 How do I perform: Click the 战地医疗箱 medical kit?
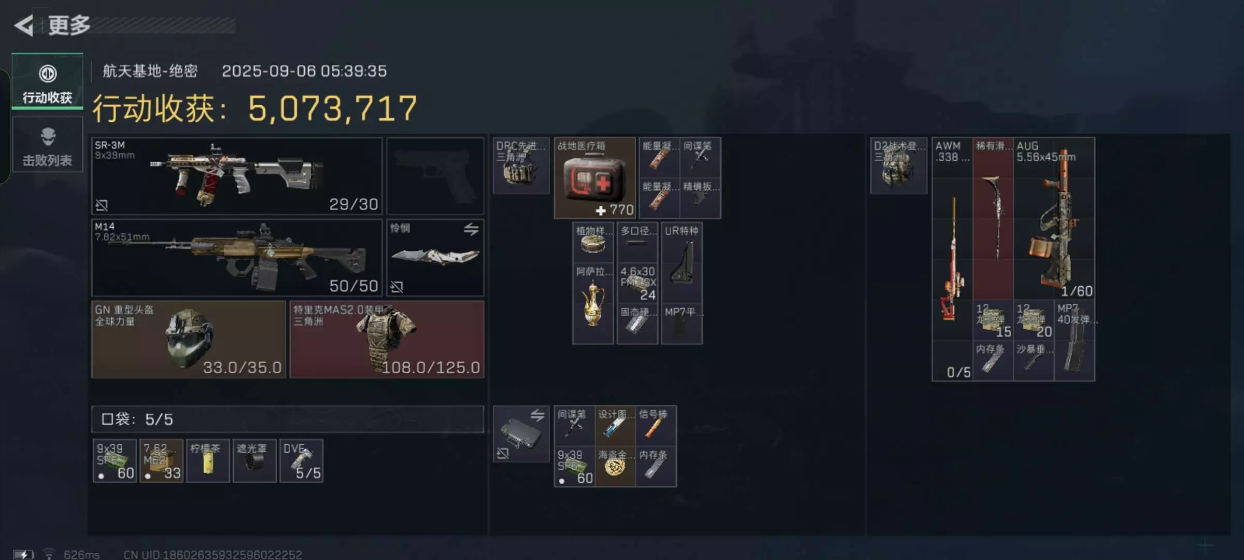(595, 178)
